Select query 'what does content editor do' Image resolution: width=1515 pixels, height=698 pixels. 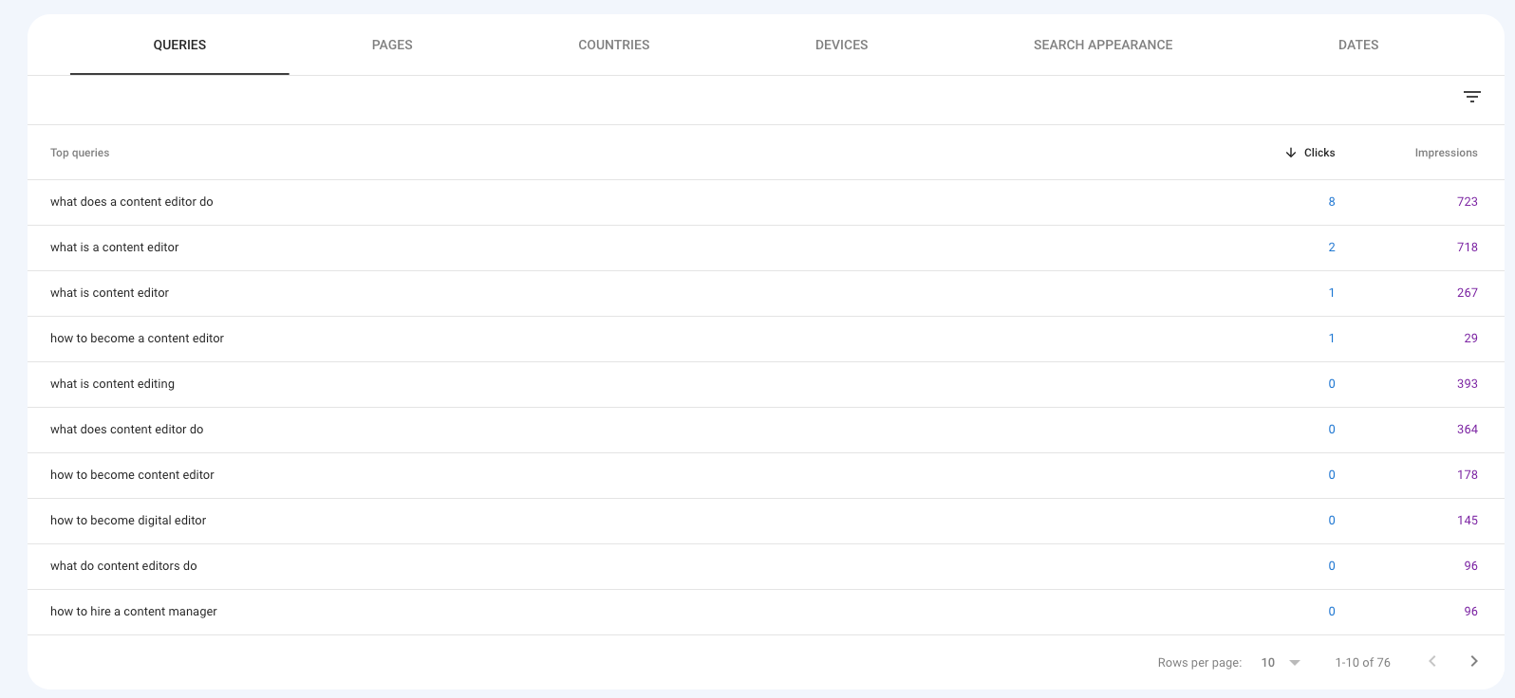[127, 430]
